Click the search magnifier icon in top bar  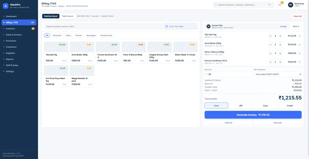coord(216,5)
